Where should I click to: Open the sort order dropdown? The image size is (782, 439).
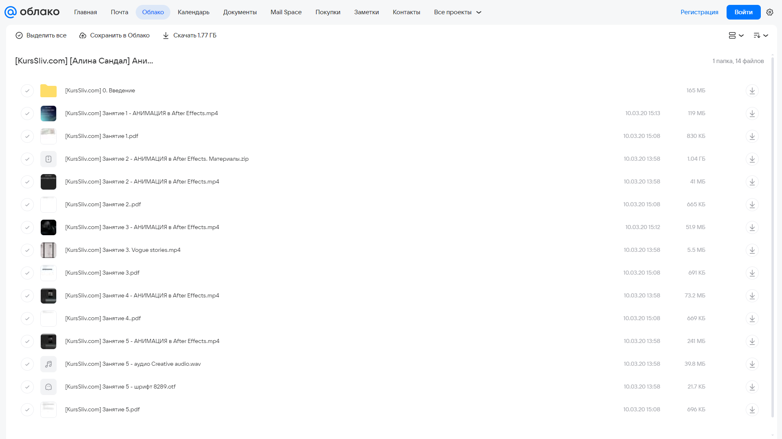[x=761, y=35]
